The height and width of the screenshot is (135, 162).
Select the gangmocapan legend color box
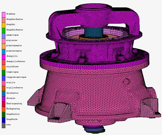[4, 35]
